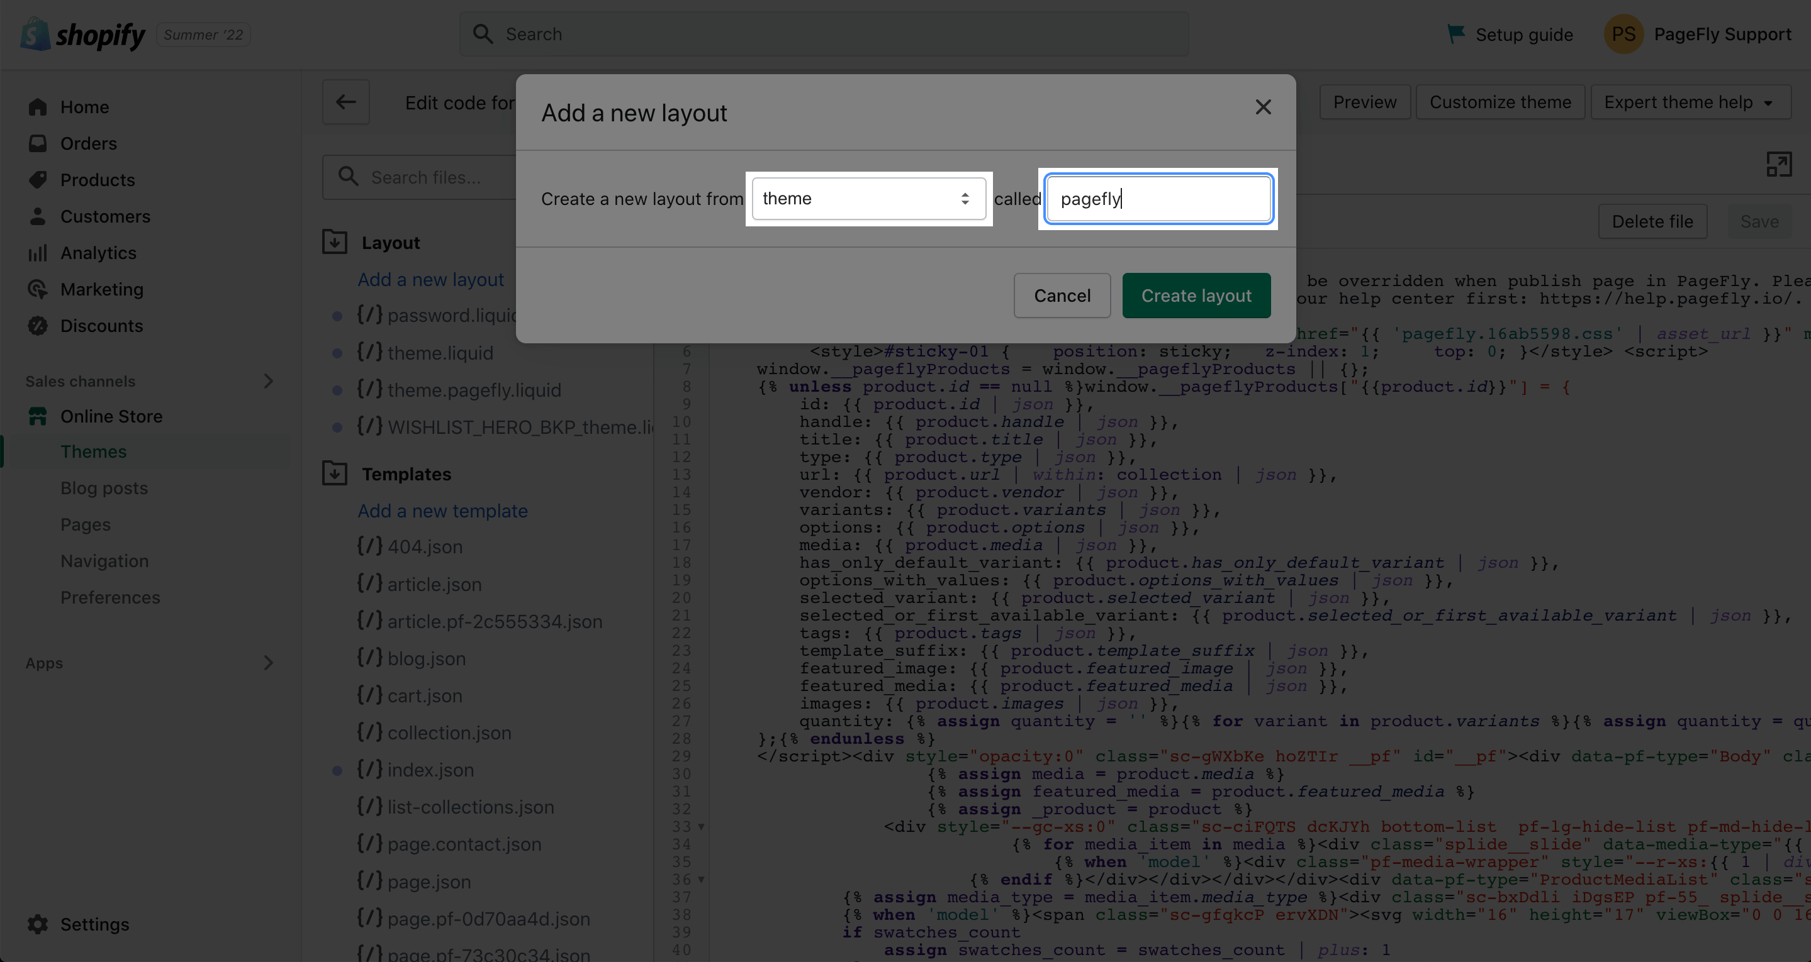
Task: Click the Delete file button
Action: tap(1652, 221)
